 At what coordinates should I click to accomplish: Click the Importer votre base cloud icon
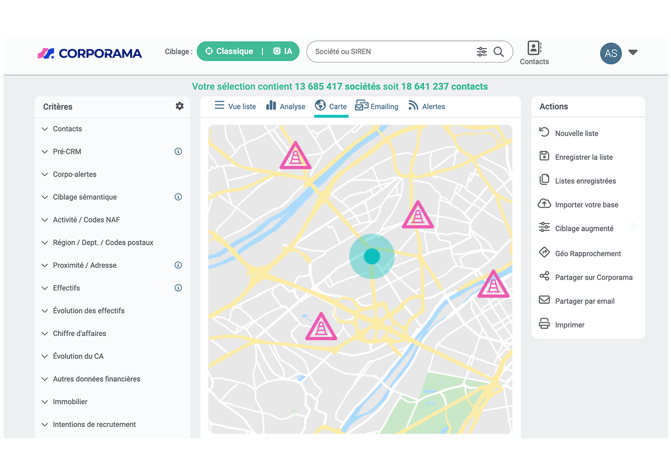coord(544,203)
